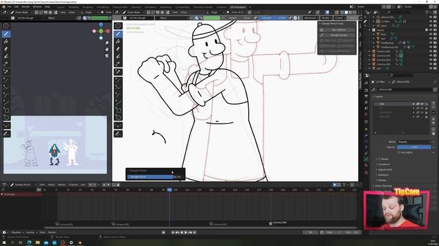This screenshot has width=439, height=246.
Task: Select the Annotate tool in main viewport
Action: tap(118, 134)
